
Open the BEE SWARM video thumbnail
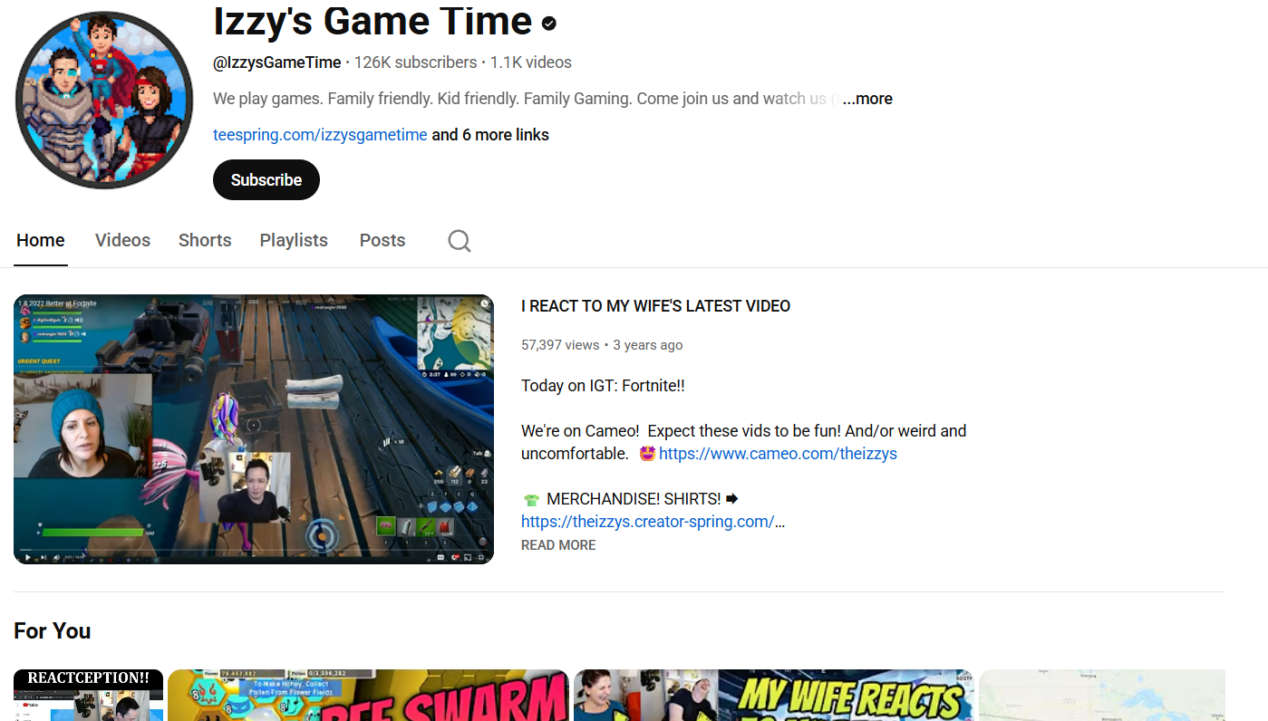coord(368,696)
